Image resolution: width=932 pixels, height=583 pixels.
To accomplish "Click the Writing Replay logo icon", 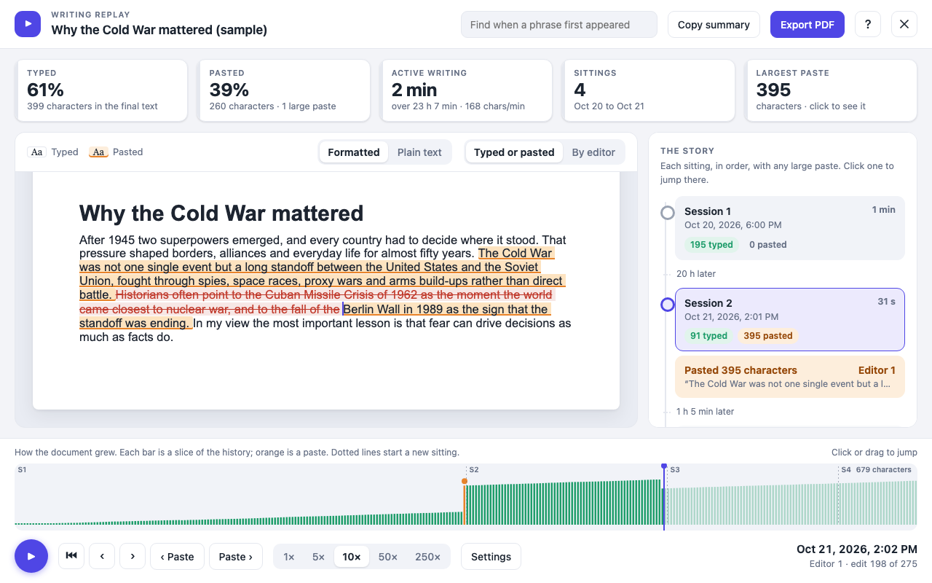I will tap(28, 24).
